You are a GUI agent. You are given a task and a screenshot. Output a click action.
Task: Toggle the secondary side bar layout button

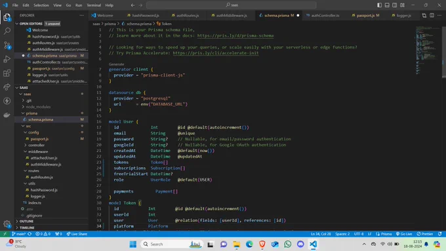pyautogui.click(x=395, y=5)
